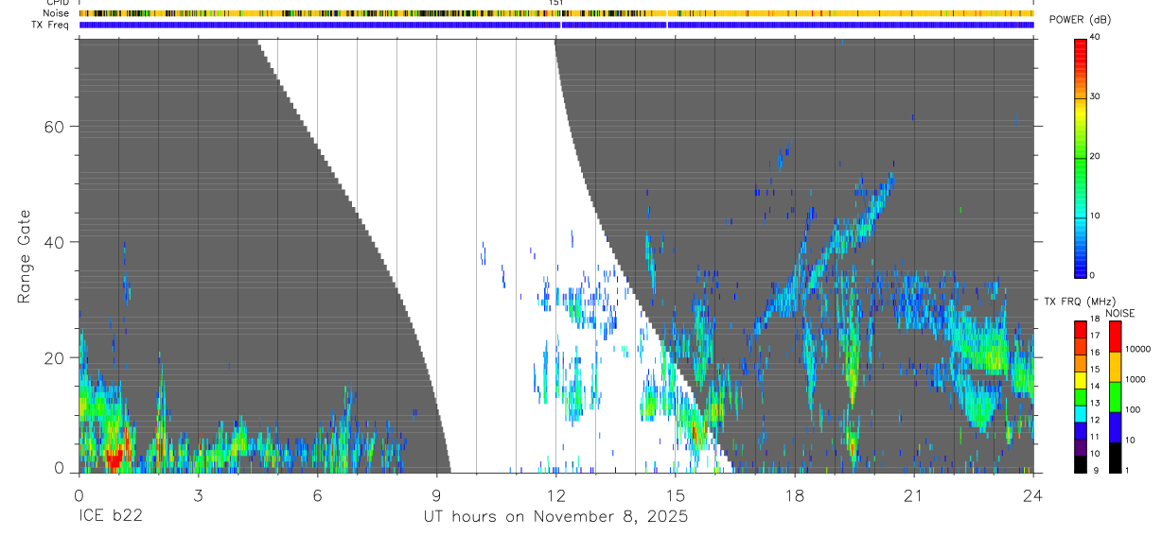Select the 15 tick on the TX FRQ legend

1094,369
